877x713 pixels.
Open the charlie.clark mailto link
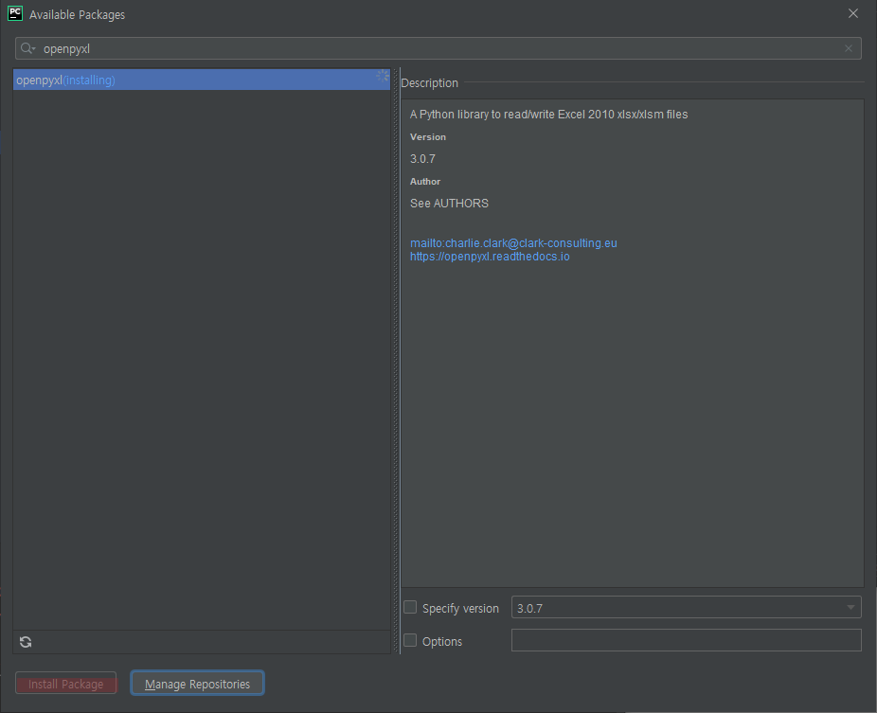point(513,243)
